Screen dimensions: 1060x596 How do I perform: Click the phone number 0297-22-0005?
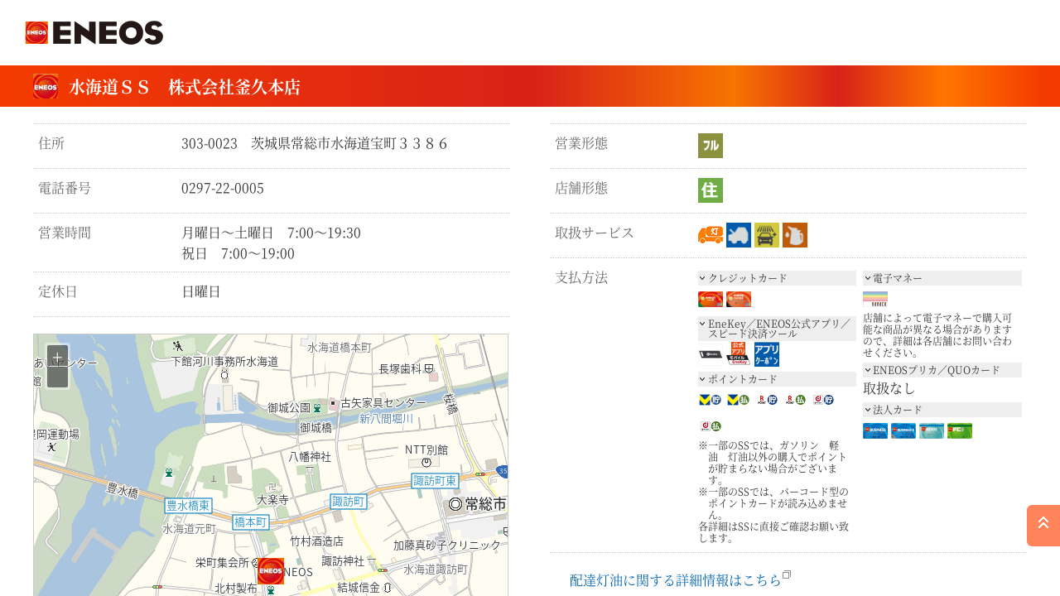point(223,188)
